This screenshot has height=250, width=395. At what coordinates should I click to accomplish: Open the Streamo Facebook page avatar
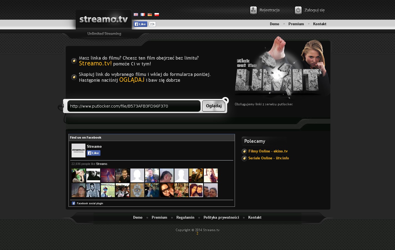79,150
